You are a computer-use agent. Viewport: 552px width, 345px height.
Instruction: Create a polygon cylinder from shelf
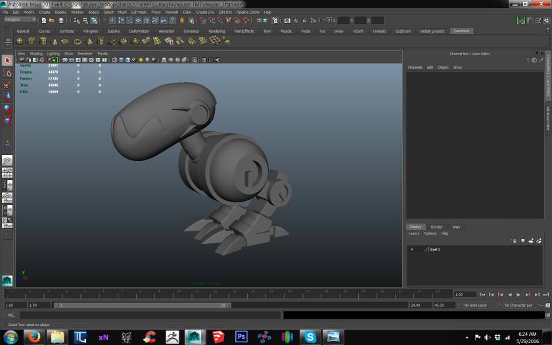[x=43, y=41]
